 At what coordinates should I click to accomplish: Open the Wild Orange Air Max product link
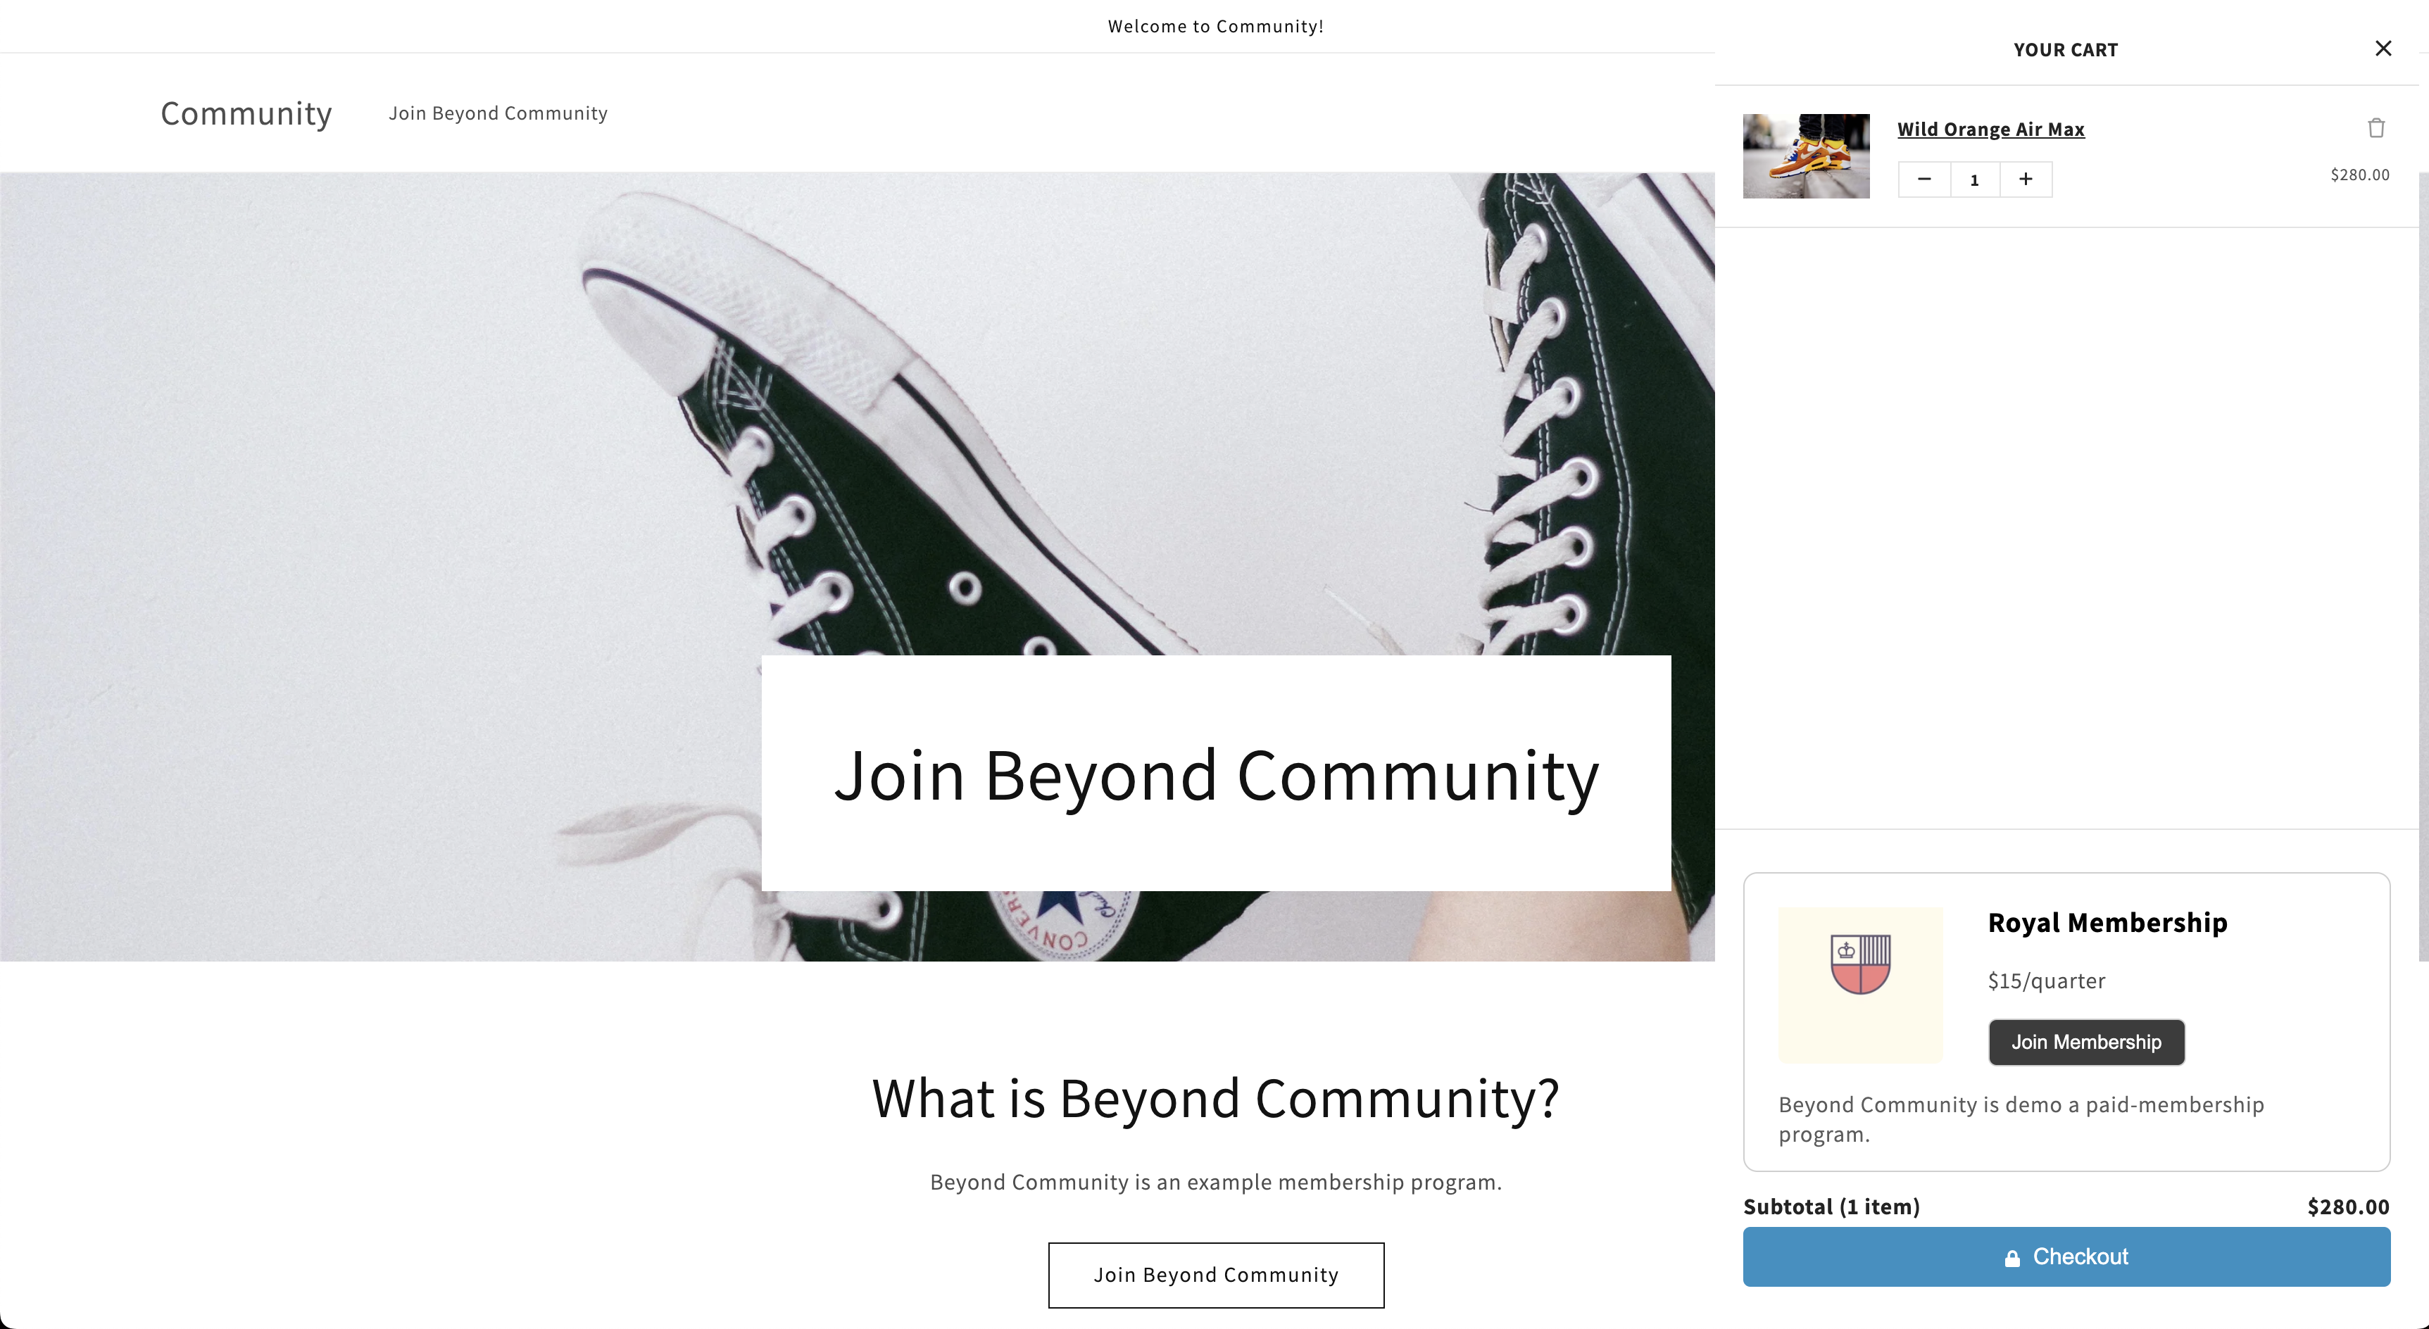(1990, 129)
